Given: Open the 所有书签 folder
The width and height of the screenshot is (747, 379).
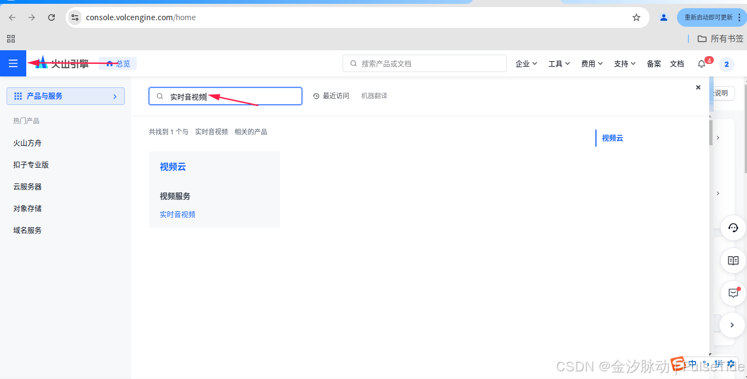Looking at the screenshot, I should pos(720,39).
